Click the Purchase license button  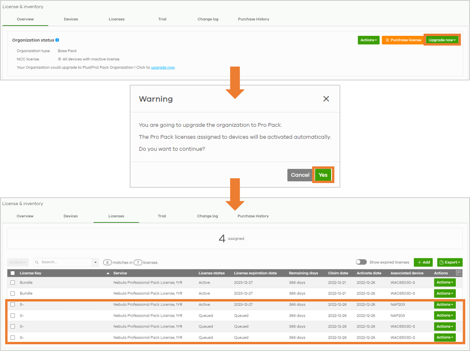403,40
